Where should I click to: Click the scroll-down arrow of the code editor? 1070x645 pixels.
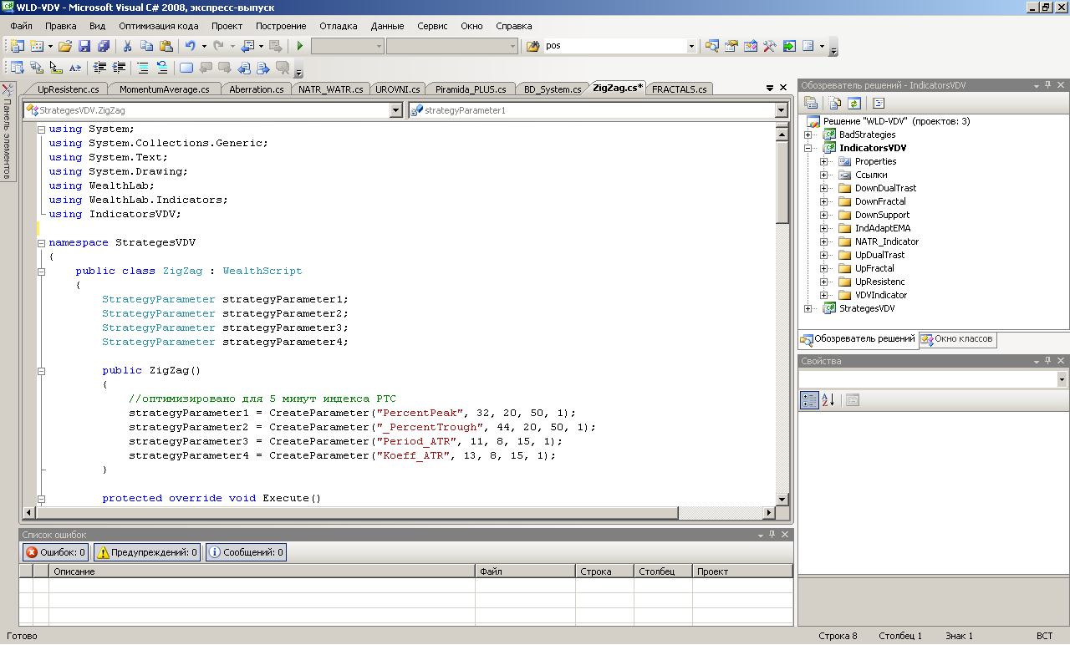782,499
